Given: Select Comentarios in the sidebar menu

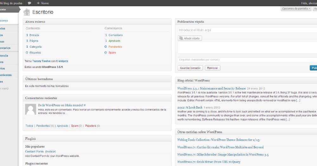Looking at the screenshot, I should pos(5,48).
